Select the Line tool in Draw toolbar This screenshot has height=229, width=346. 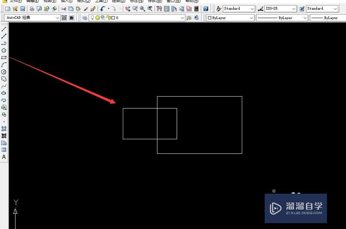tap(4, 30)
